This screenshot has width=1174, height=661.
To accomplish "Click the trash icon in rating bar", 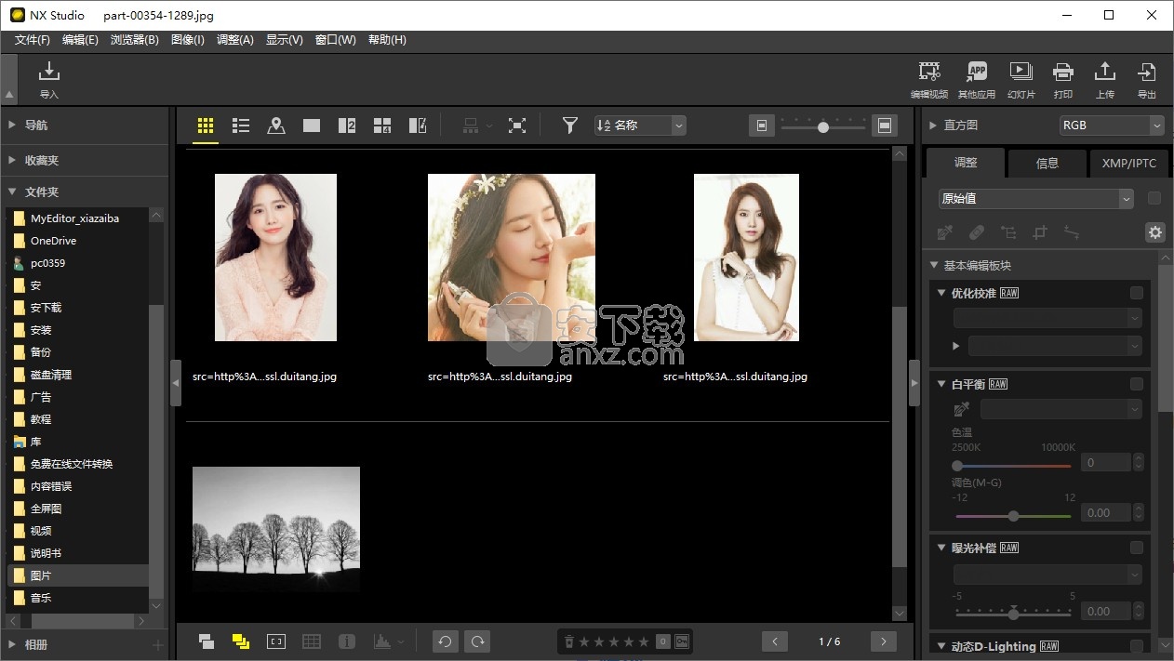I will pos(569,641).
